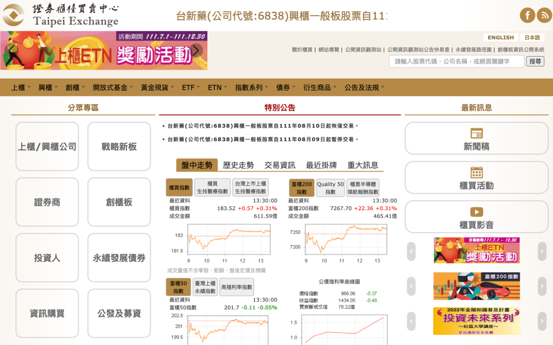
Task: Go to next slide beside 富櫃200指數 banner
Action: point(542,286)
